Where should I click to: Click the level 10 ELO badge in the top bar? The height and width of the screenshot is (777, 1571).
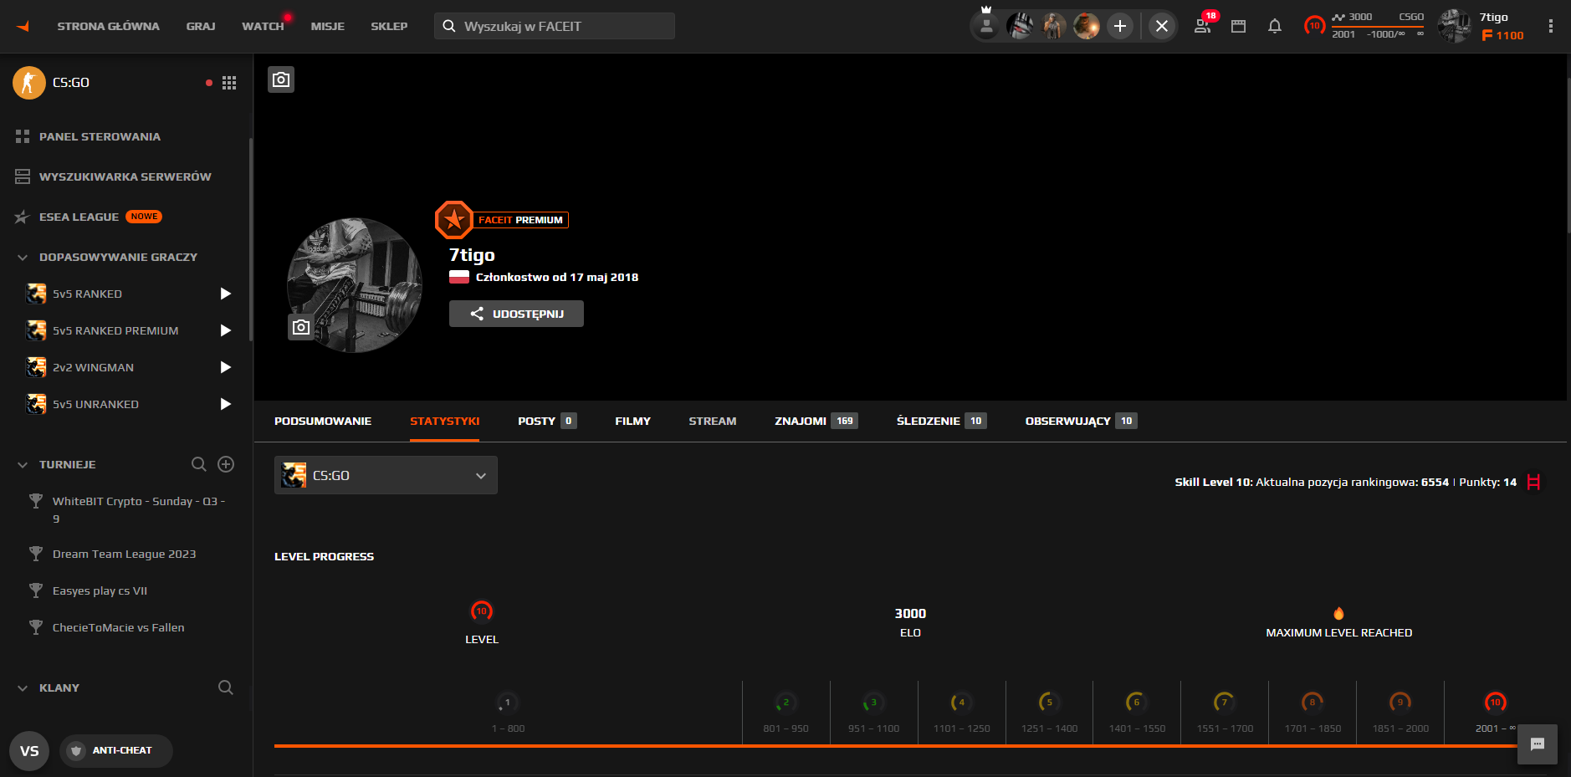1314,26
